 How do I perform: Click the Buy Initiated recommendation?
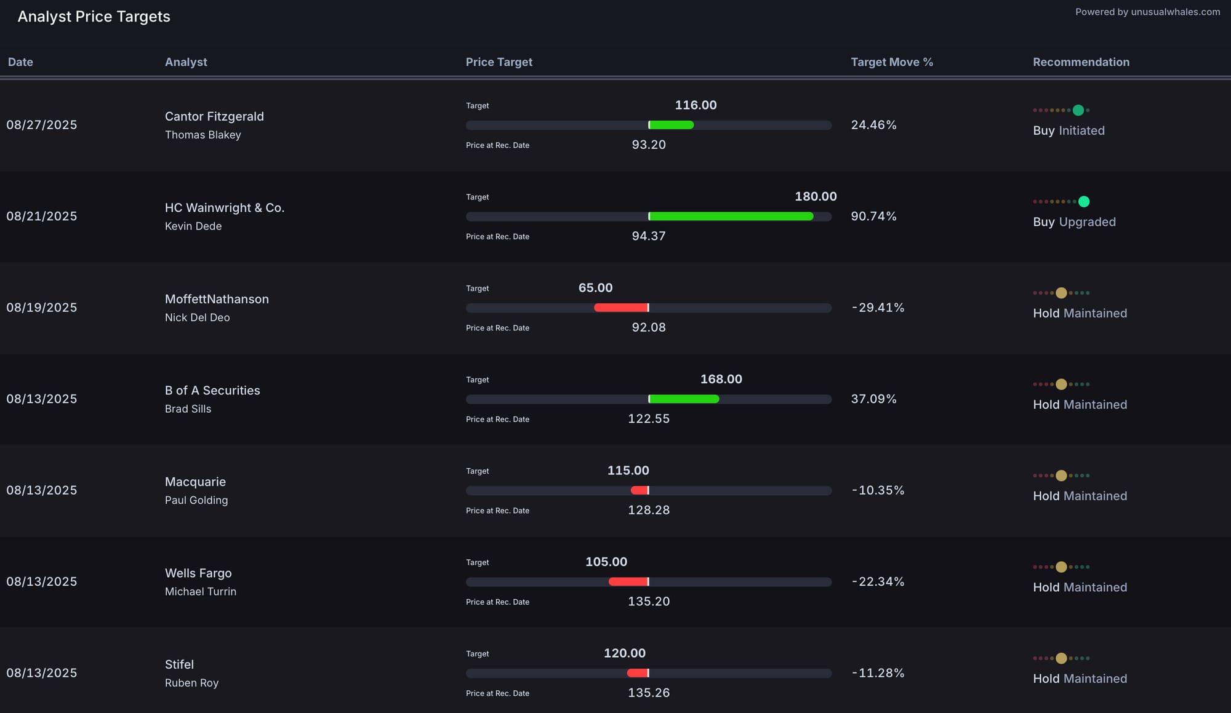click(x=1069, y=131)
